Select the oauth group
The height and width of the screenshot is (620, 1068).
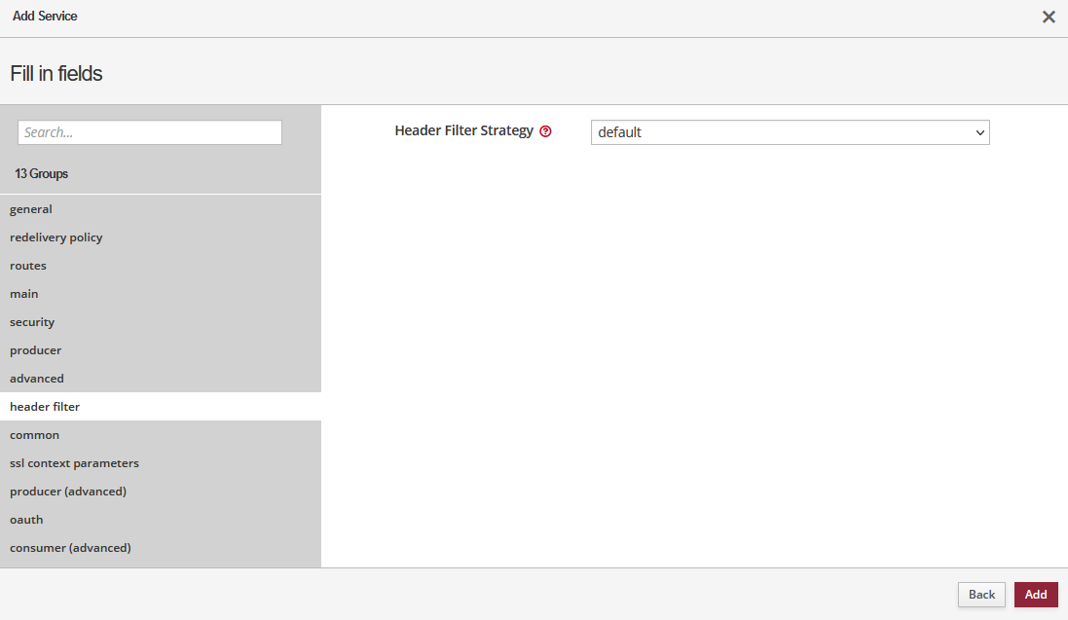coord(26,519)
